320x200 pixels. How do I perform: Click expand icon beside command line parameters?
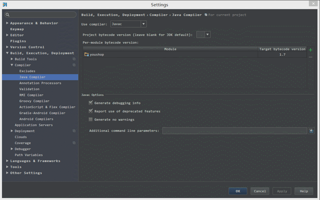pyautogui.click(x=311, y=131)
